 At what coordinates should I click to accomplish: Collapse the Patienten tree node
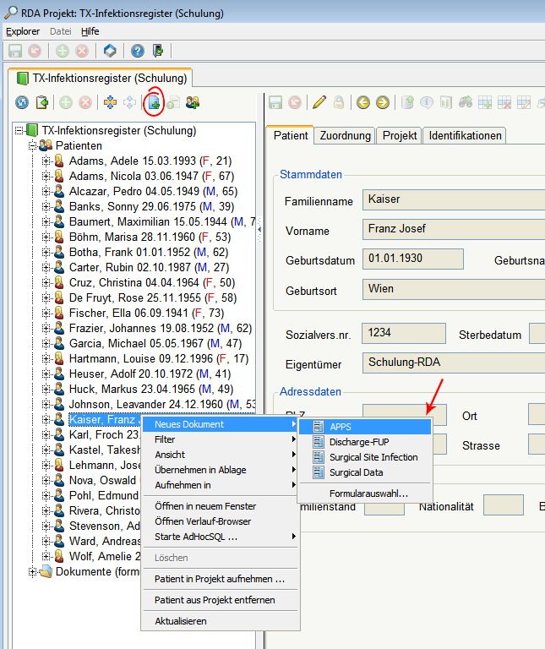click(33, 145)
